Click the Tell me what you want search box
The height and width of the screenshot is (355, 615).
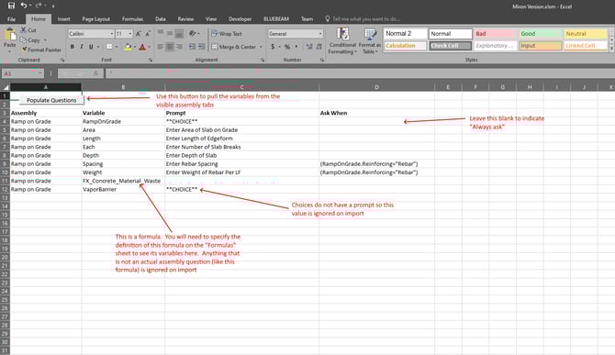(x=363, y=19)
